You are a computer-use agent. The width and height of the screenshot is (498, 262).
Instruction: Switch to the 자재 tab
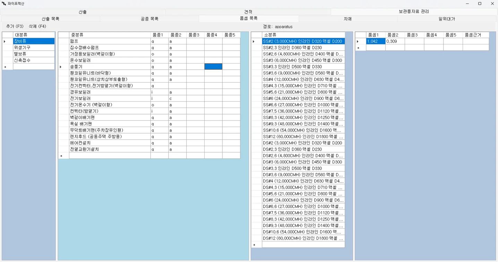pos(348,19)
